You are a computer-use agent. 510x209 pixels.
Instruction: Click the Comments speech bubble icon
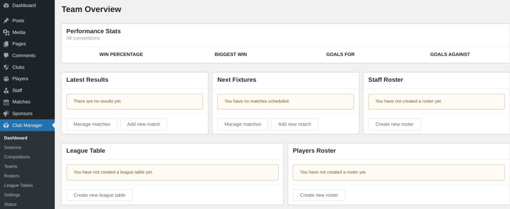point(6,55)
